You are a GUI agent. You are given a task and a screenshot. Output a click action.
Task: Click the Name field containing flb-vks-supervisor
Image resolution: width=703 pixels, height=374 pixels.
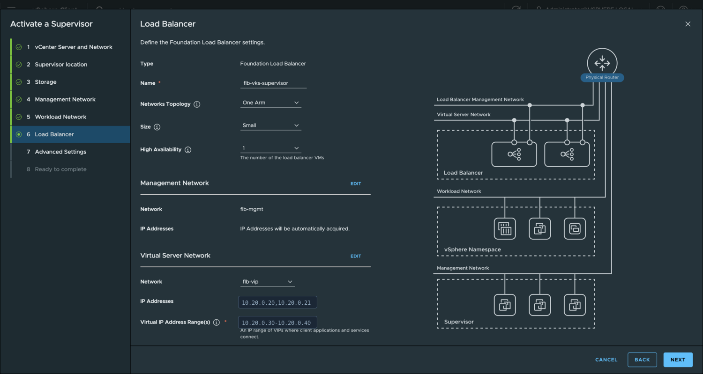[273, 83]
